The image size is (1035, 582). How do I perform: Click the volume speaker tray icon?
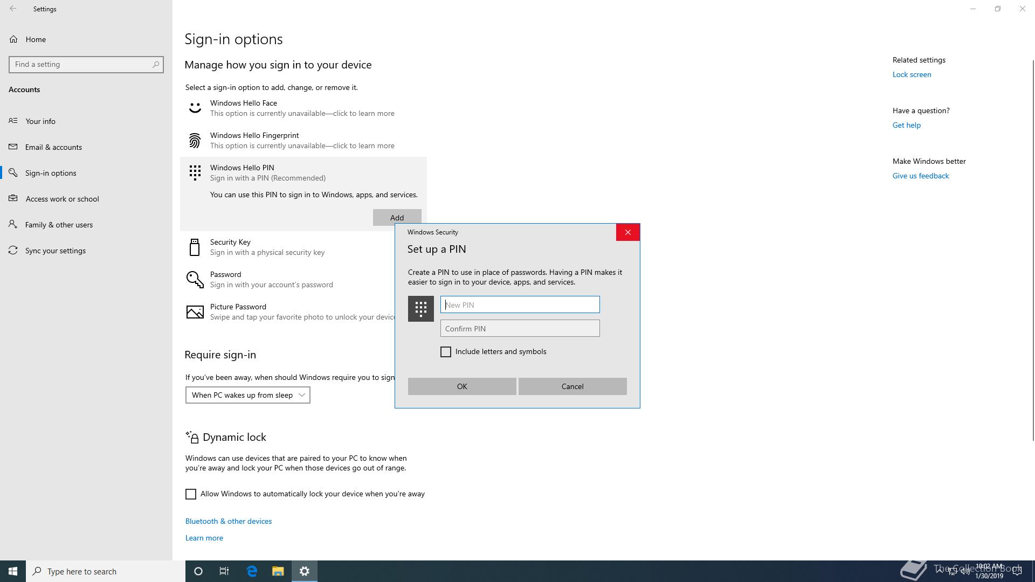click(x=965, y=571)
